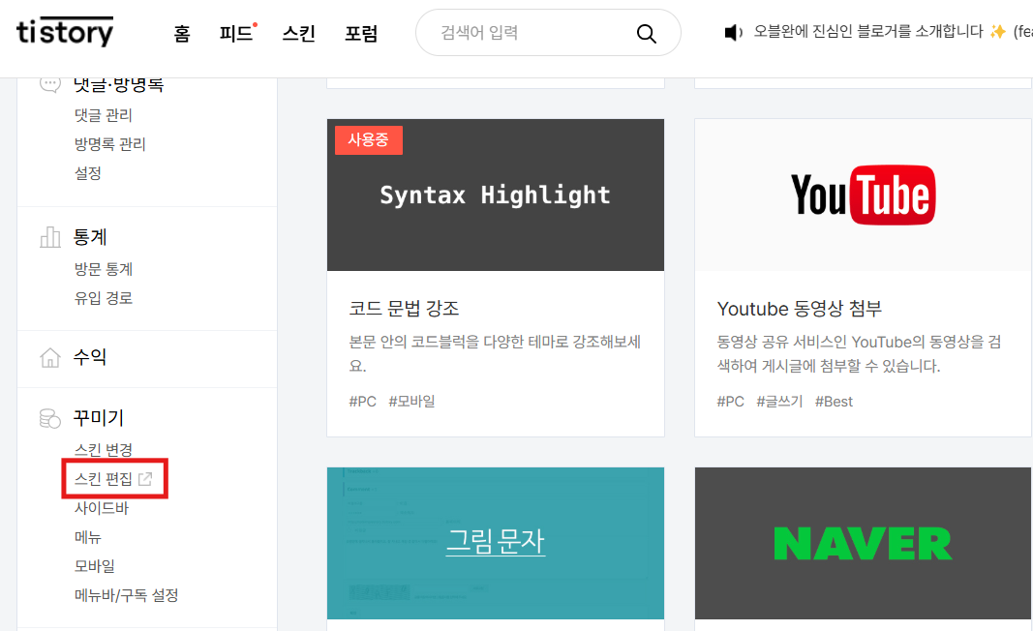
Task: Click the tistory logo
Action: coord(65,31)
